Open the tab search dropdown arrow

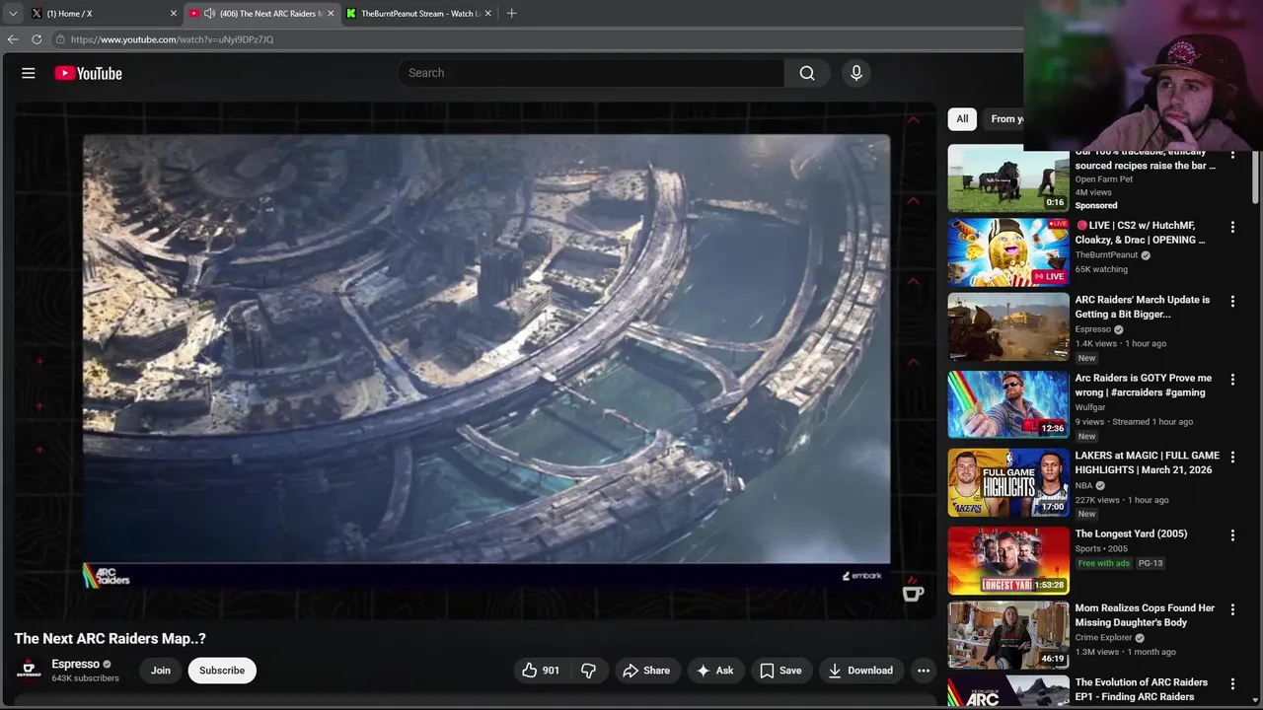pos(13,14)
